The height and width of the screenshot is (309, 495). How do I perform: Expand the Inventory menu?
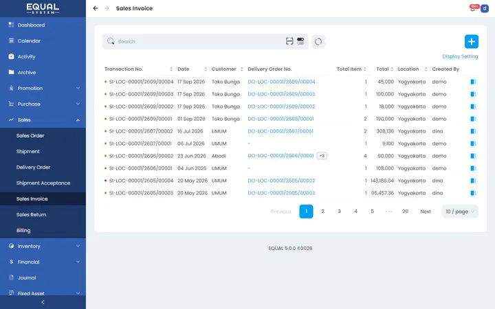click(43, 246)
